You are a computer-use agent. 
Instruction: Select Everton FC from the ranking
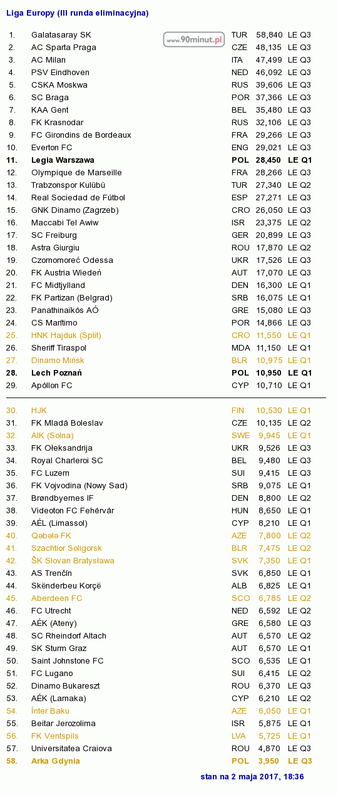[52, 148]
